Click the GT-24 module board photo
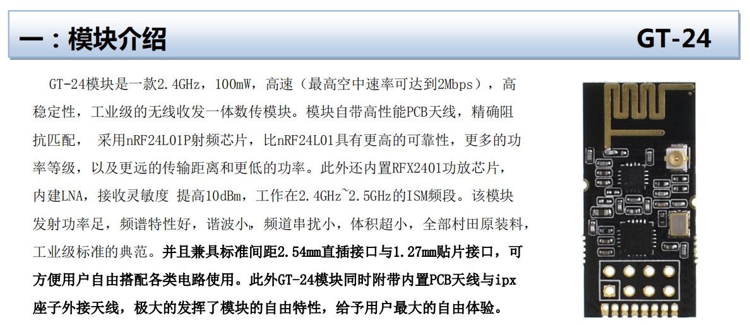This screenshot has width=750, height=325. pyautogui.click(x=639, y=199)
